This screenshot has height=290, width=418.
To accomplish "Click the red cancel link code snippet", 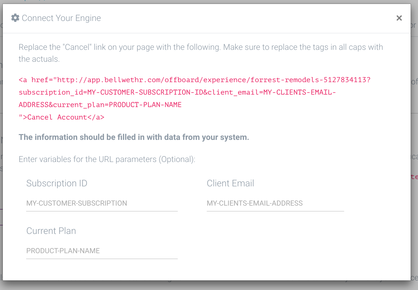I will pos(195,99).
